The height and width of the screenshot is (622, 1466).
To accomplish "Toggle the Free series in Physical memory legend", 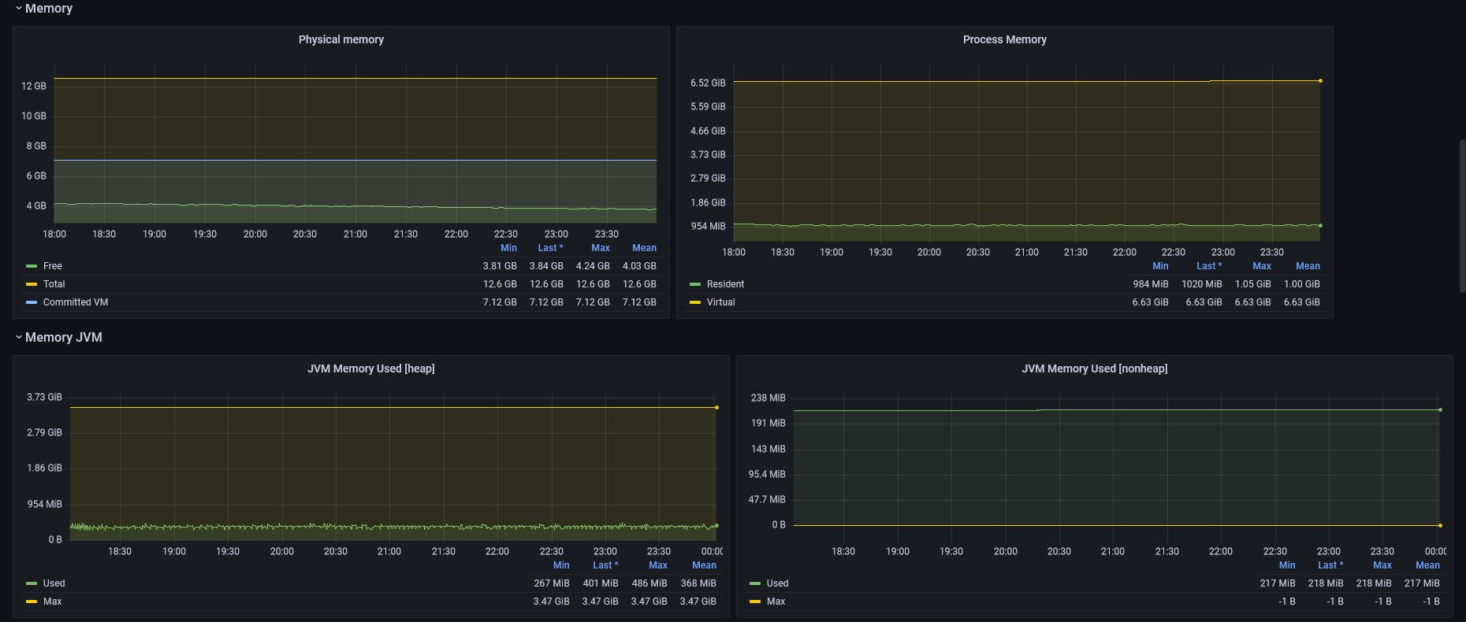I will [x=53, y=266].
